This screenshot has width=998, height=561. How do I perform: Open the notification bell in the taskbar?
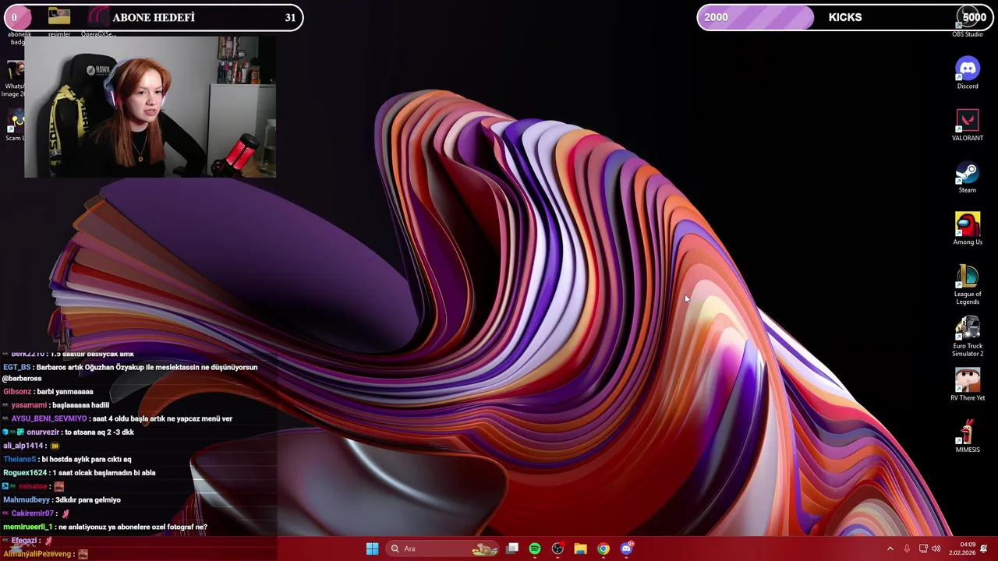tap(984, 549)
